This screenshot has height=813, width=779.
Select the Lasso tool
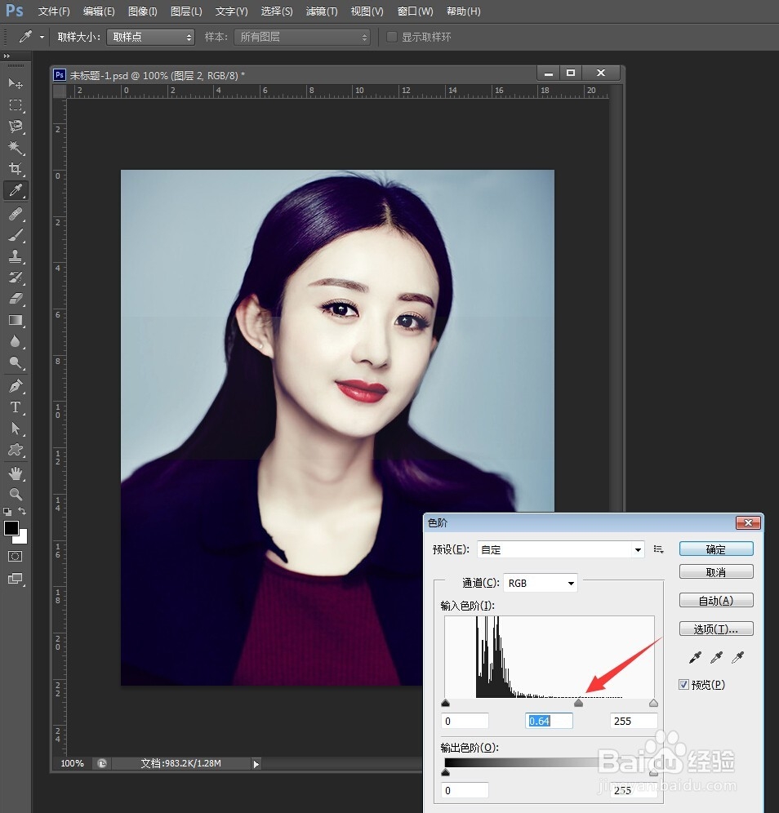point(16,127)
